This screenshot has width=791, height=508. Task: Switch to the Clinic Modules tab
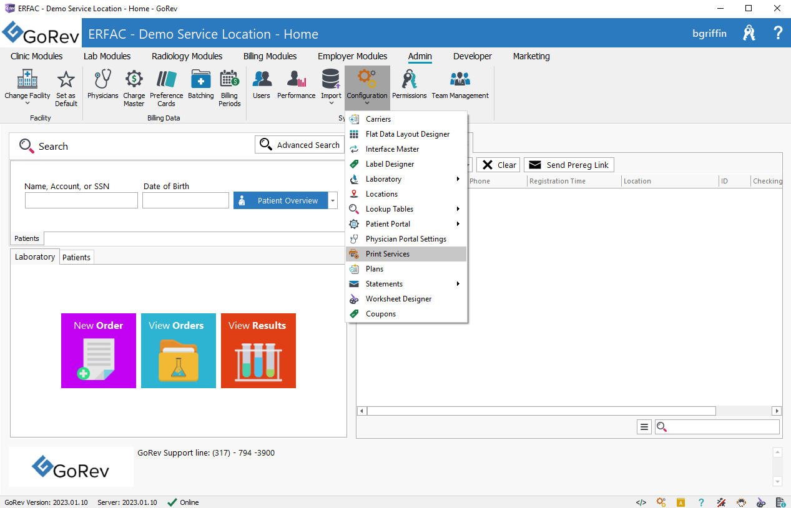click(37, 56)
